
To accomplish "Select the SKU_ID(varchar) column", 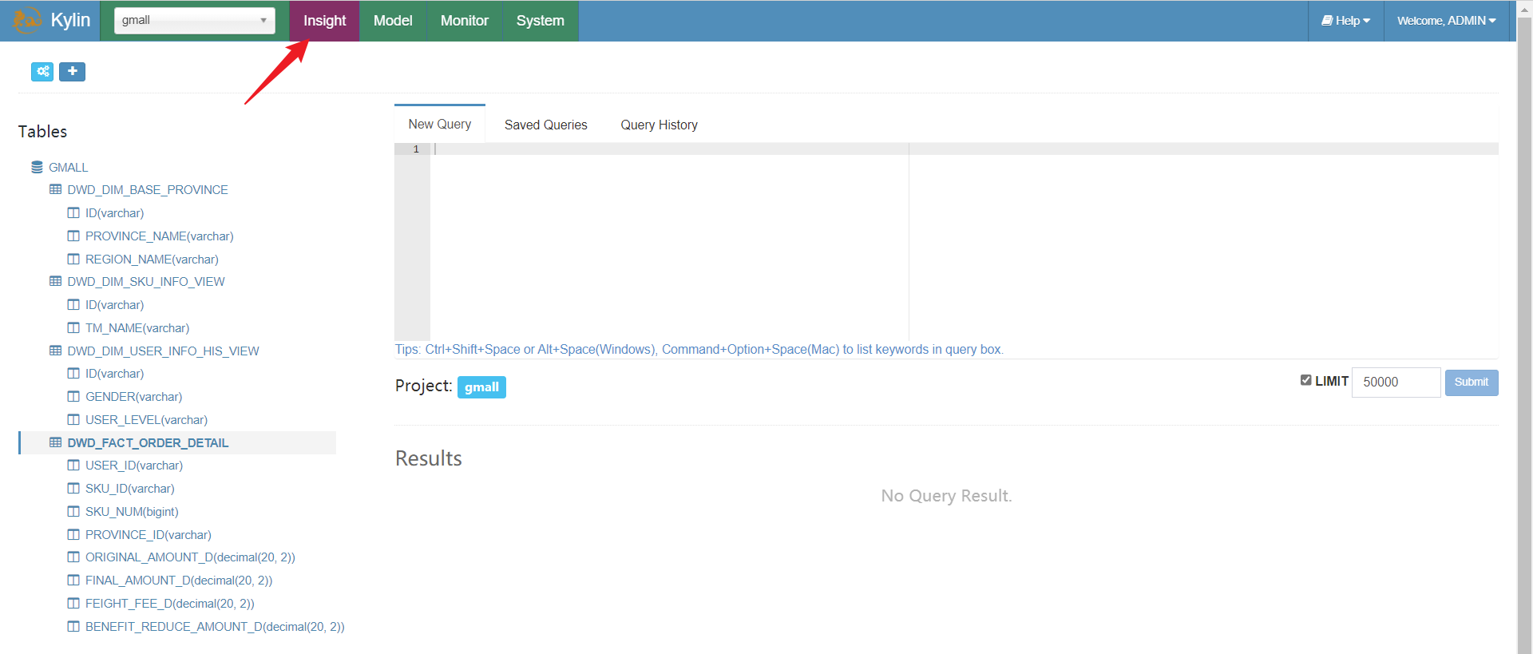I will coord(130,489).
